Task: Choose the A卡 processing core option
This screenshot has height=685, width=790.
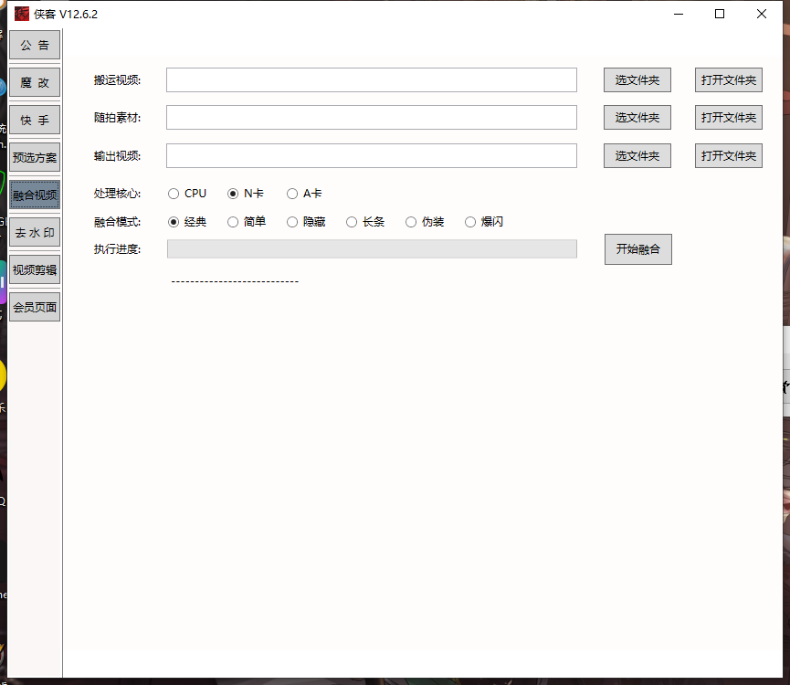Action: coord(292,194)
